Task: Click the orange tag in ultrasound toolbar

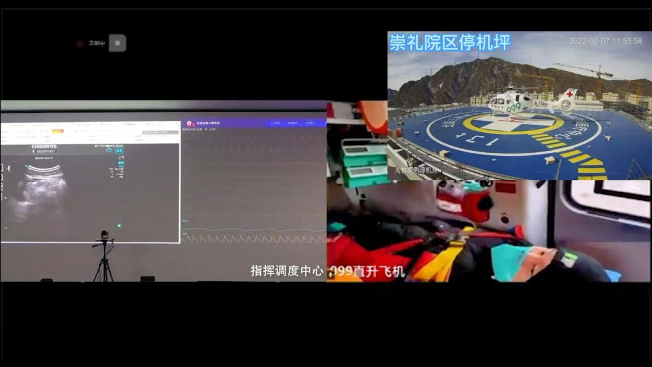Action: pos(58,130)
